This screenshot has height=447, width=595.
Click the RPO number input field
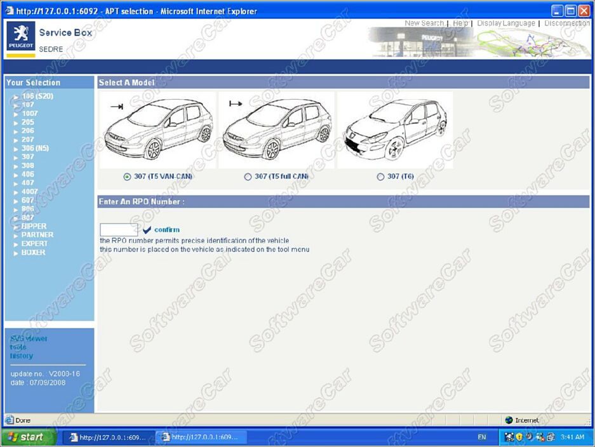[x=119, y=230]
